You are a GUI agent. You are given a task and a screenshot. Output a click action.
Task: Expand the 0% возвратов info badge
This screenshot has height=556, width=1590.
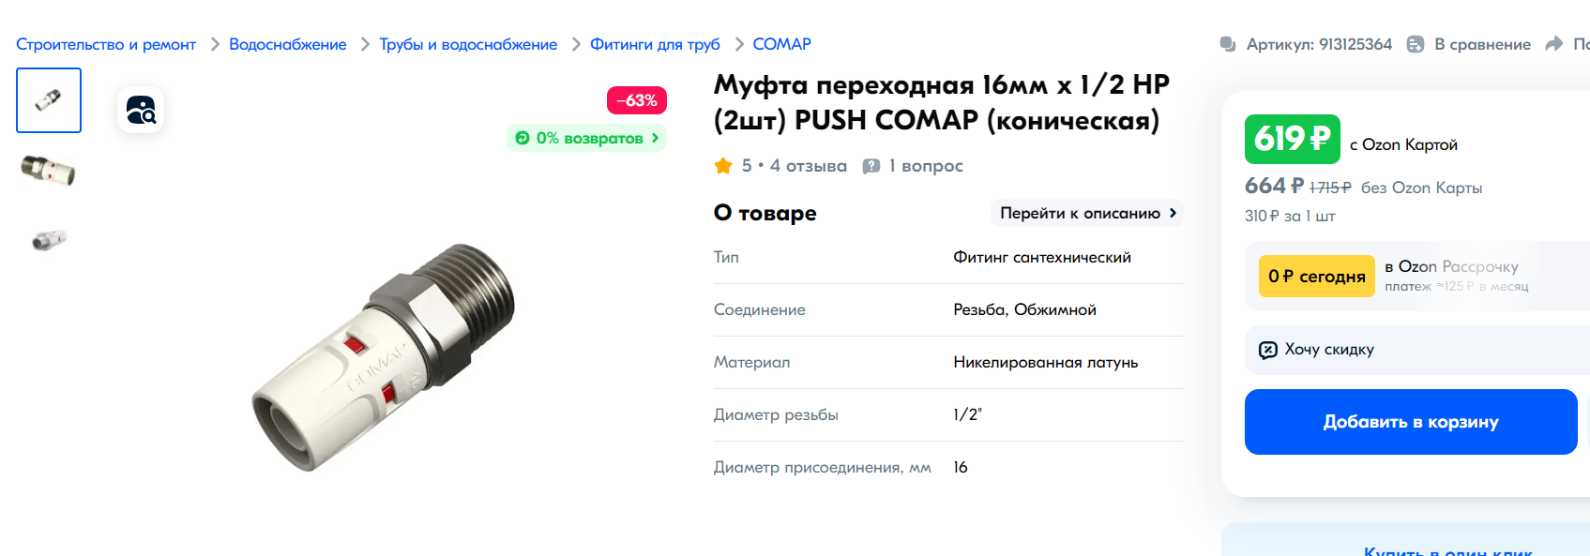coord(587,138)
